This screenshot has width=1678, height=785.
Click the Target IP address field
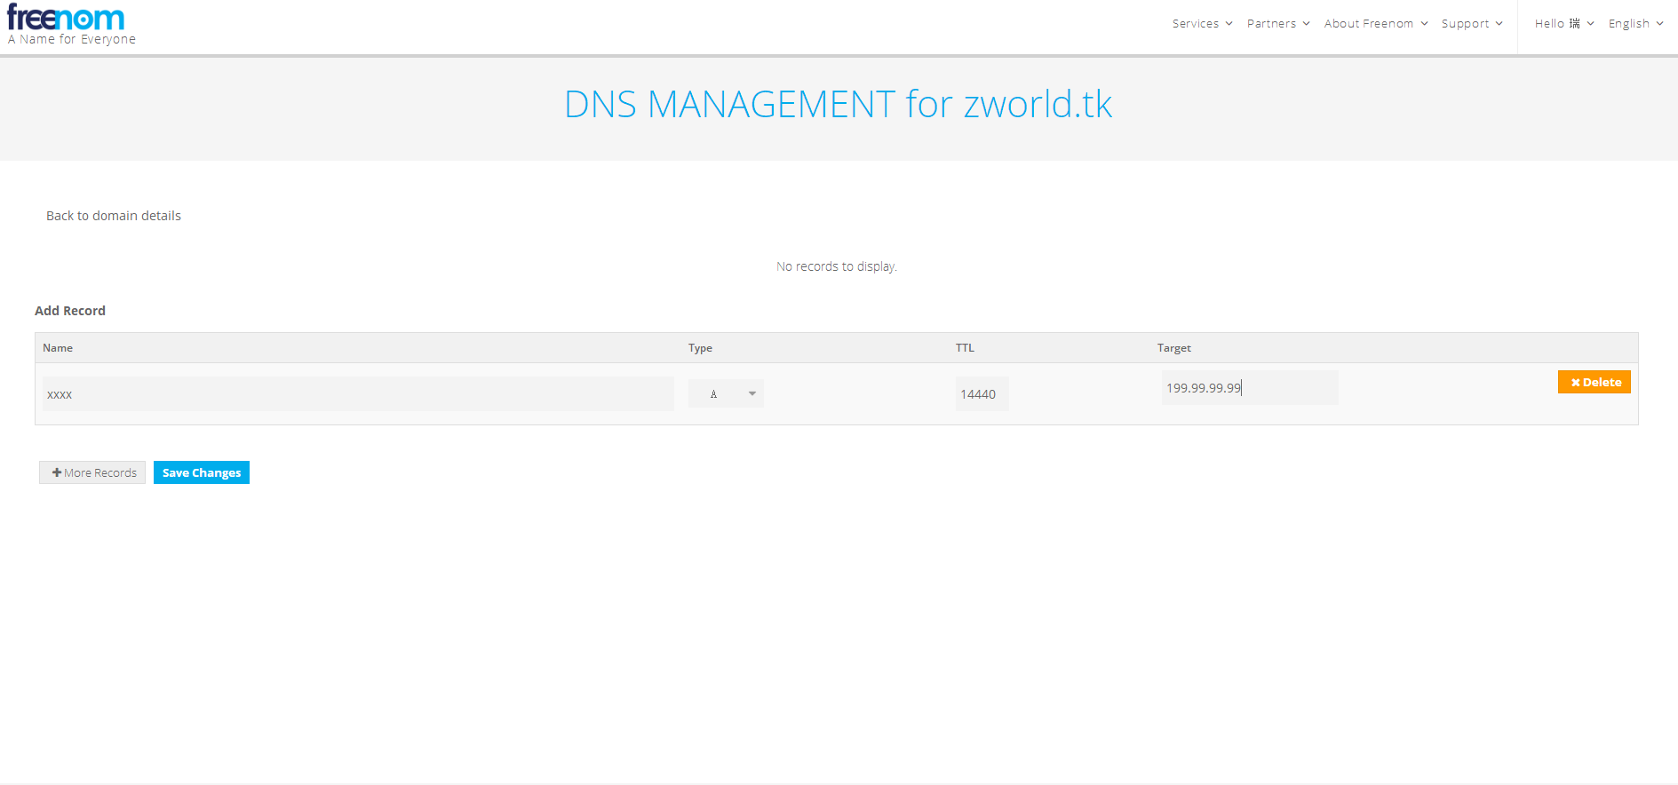pyautogui.click(x=1249, y=388)
